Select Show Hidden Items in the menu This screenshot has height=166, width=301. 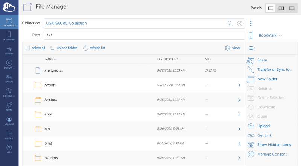pos(274,145)
